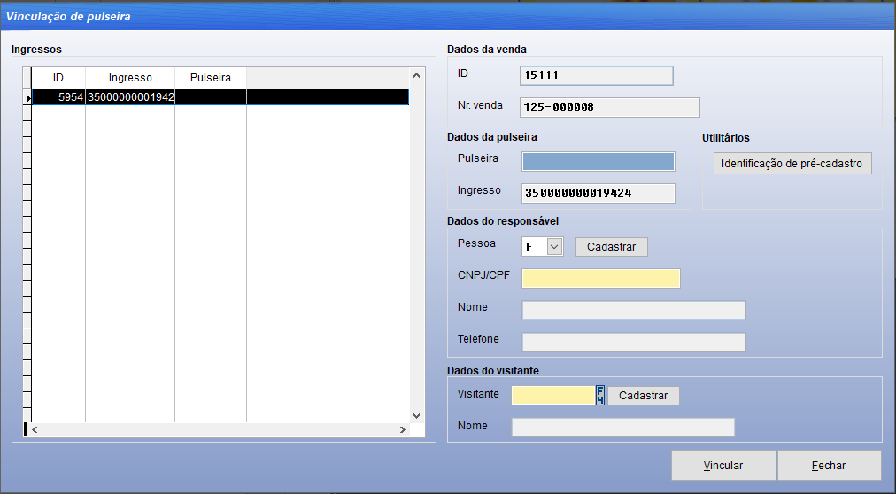This screenshot has height=494, width=896.
Task: Open the Pessoa type dropdown
Action: coord(554,247)
